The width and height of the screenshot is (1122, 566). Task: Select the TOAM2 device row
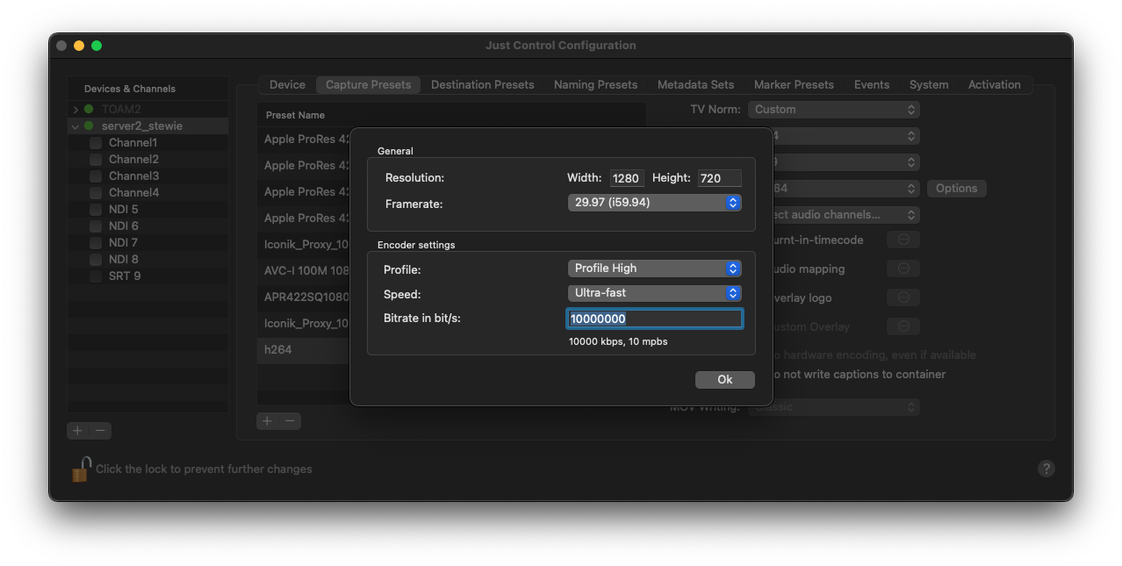click(x=147, y=110)
